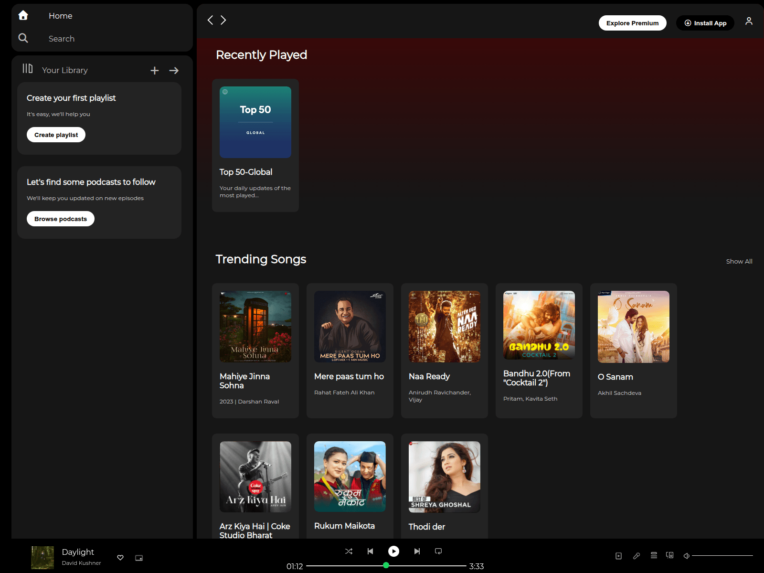Click the total duration 3:33

point(477,566)
